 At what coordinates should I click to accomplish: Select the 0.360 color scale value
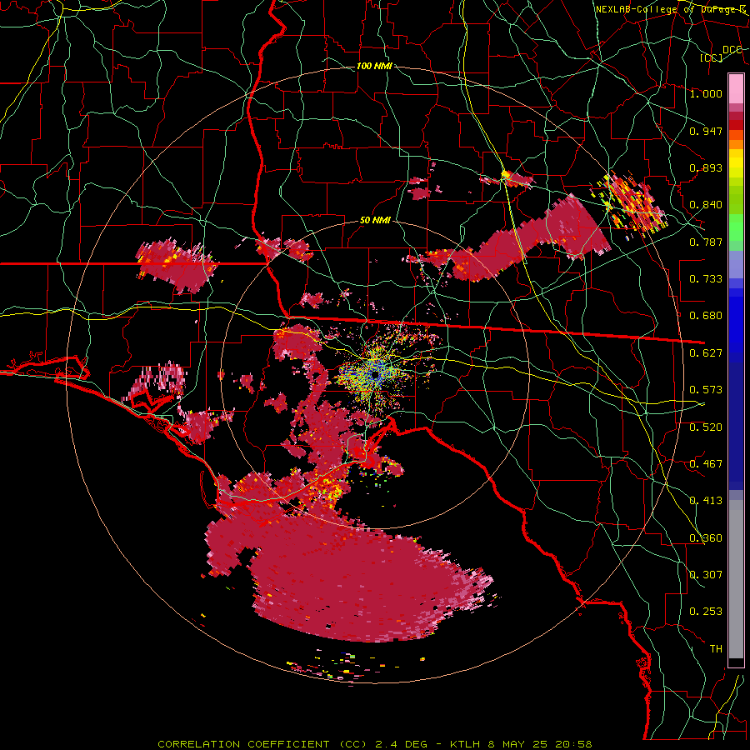pyautogui.click(x=706, y=538)
